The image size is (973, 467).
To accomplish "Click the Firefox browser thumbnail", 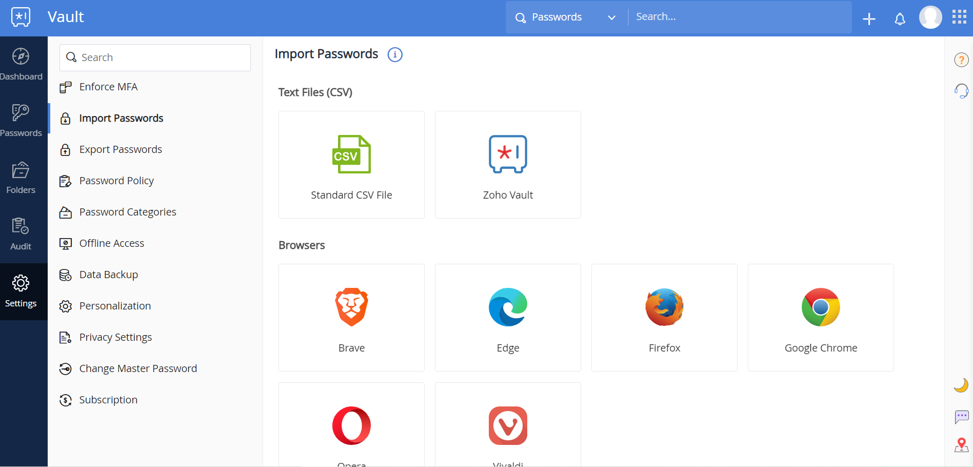I will tap(664, 318).
